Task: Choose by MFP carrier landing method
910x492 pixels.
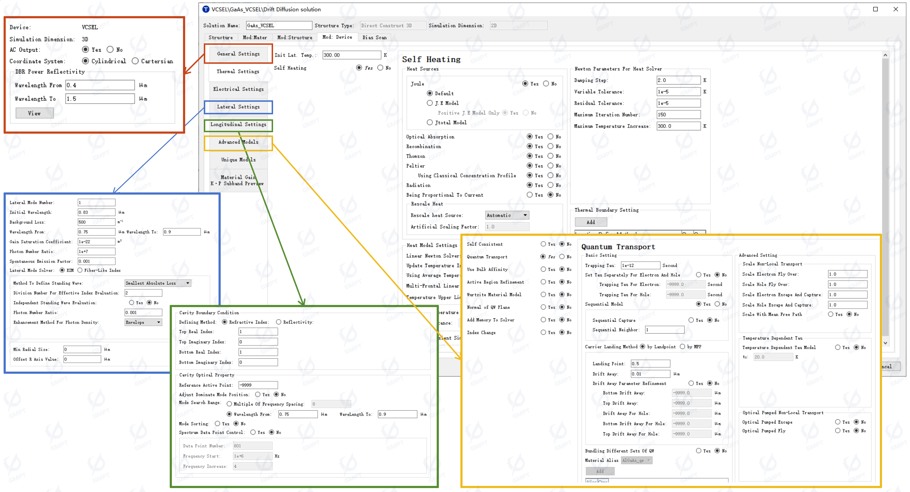Action: pos(682,347)
